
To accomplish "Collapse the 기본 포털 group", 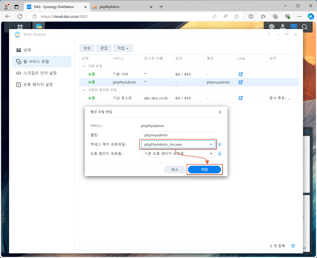I will tap(84, 66).
